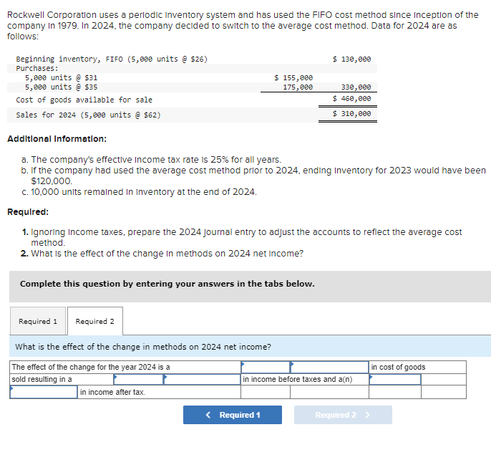Image resolution: width=491 pixels, height=460 pixels.
Task: Click 'in cost of goods' table cell
Action: pyautogui.click(x=417, y=367)
